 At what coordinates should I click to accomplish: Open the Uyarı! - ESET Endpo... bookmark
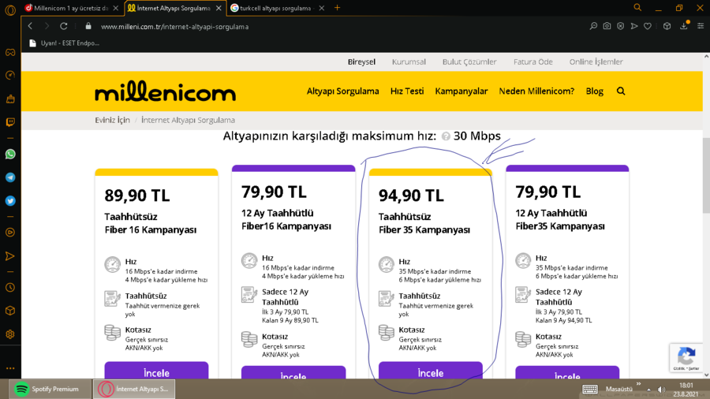pyautogui.click(x=64, y=43)
